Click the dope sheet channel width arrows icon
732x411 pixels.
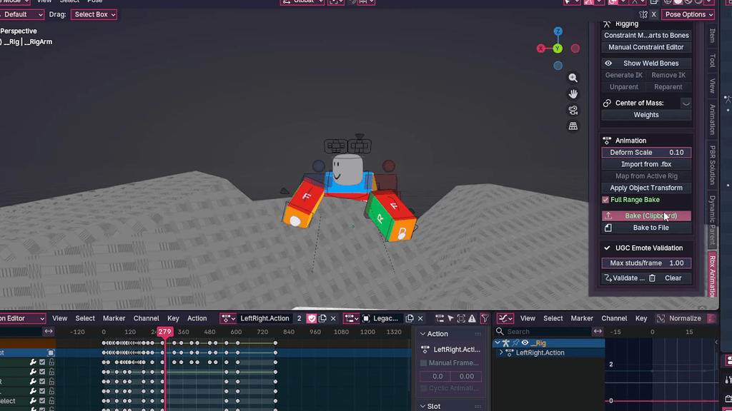(49, 331)
